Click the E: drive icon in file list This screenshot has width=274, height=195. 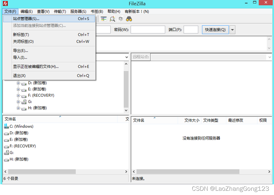(6, 140)
